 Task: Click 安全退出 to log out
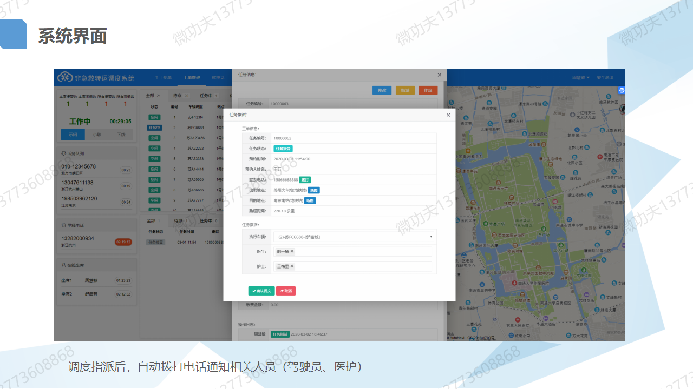click(606, 77)
